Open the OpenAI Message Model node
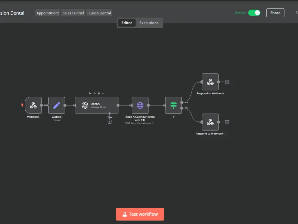The height and width of the screenshot is (224, 298). [x=97, y=105]
